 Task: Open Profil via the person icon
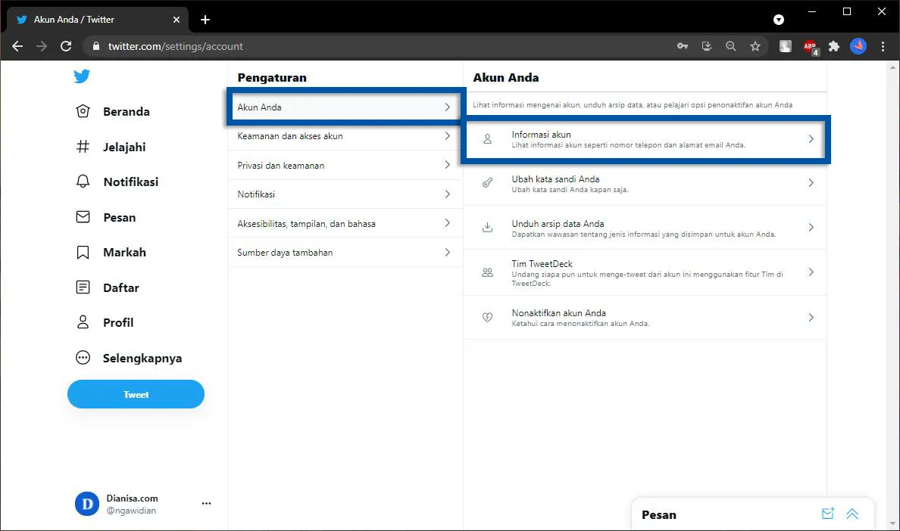[x=83, y=322]
